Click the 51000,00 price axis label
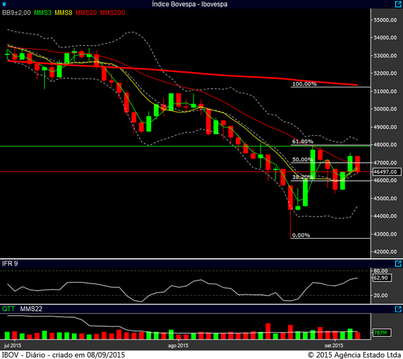Viewport: 403px width, 359px height. pos(385,91)
